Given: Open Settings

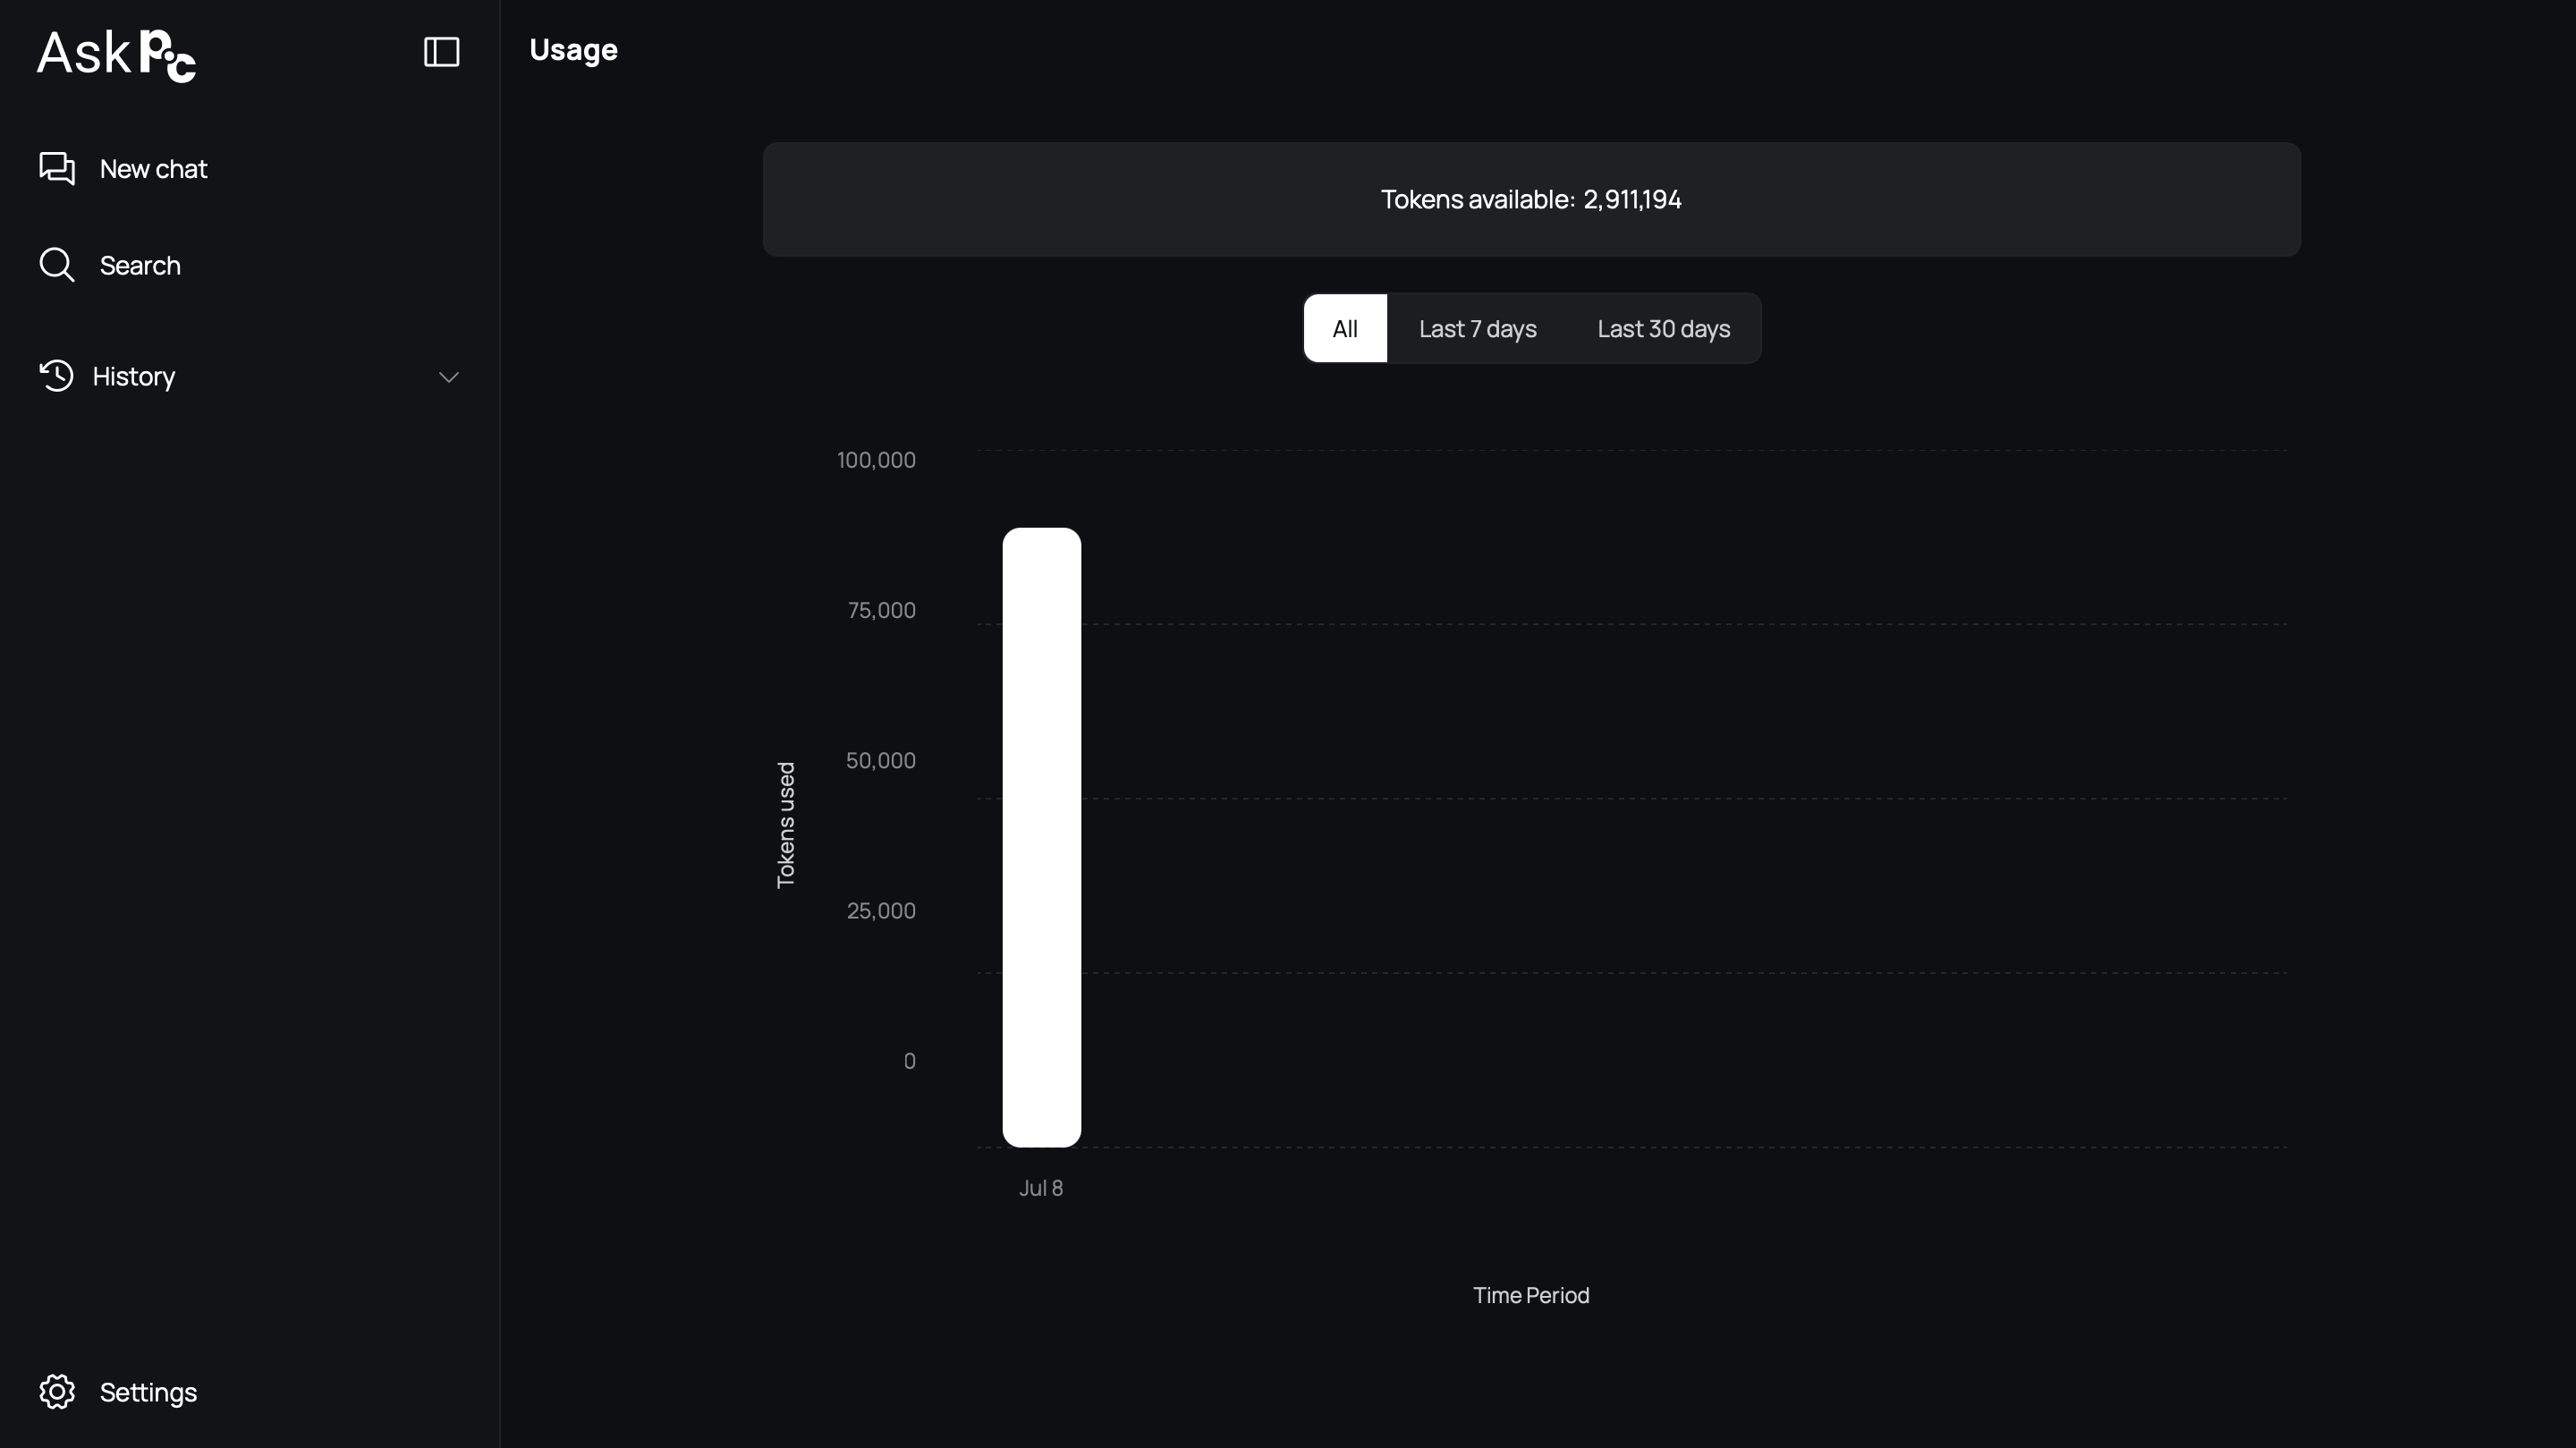Looking at the screenshot, I should pyautogui.click(x=148, y=1393).
